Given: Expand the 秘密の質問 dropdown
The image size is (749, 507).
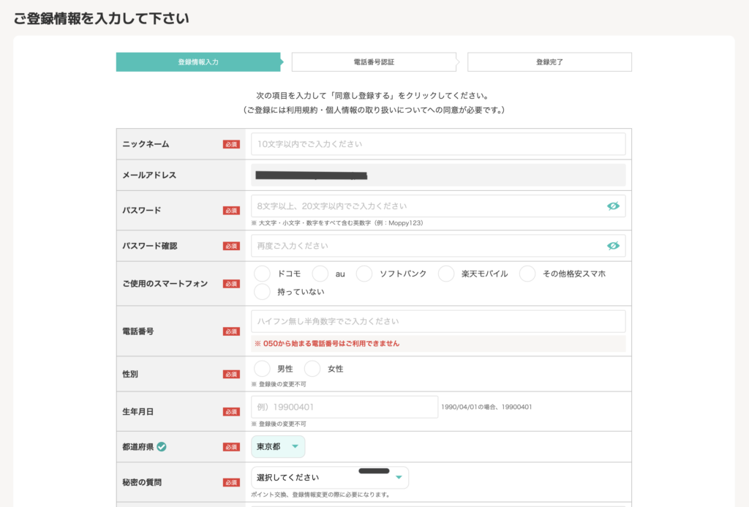Looking at the screenshot, I should (329, 478).
